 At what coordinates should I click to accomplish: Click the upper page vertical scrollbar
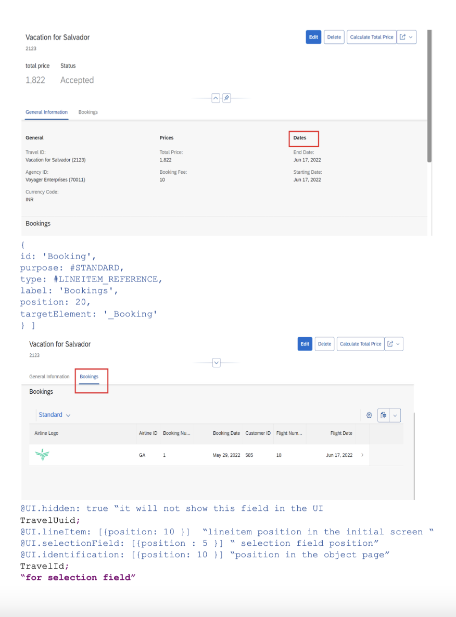429,96
